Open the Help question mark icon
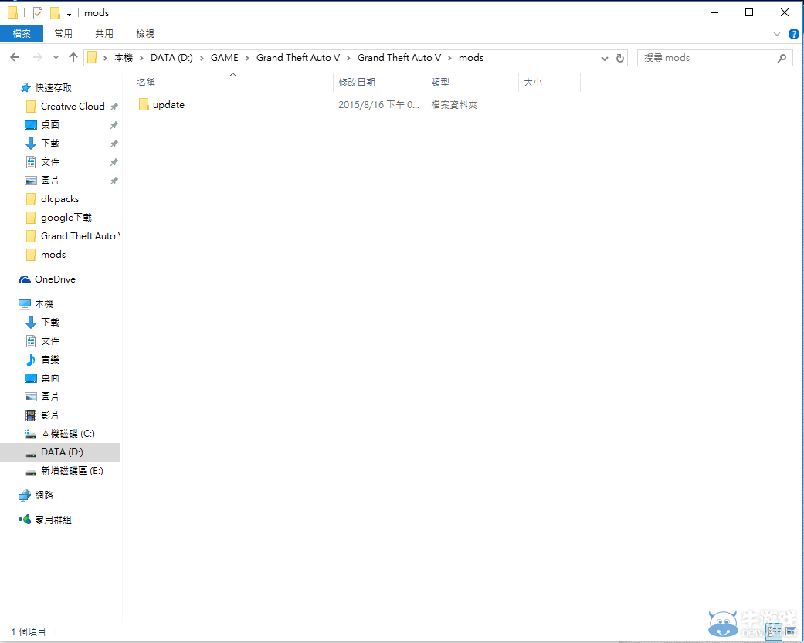 click(x=793, y=34)
